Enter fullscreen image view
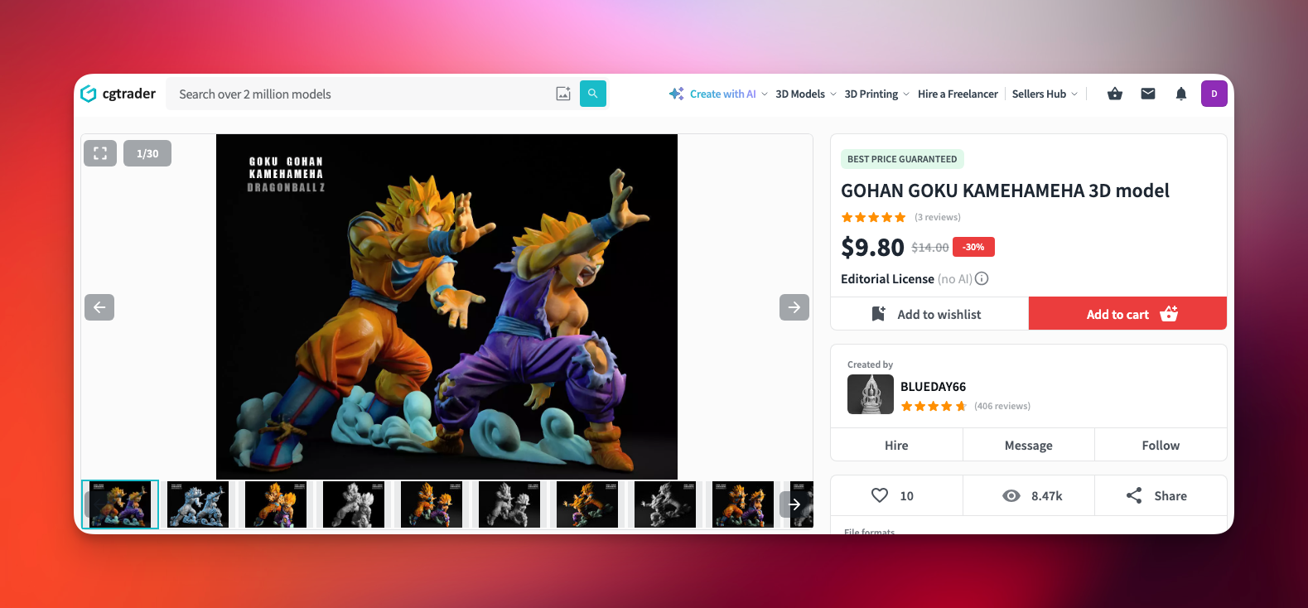The width and height of the screenshot is (1308, 608). point(100,153)
